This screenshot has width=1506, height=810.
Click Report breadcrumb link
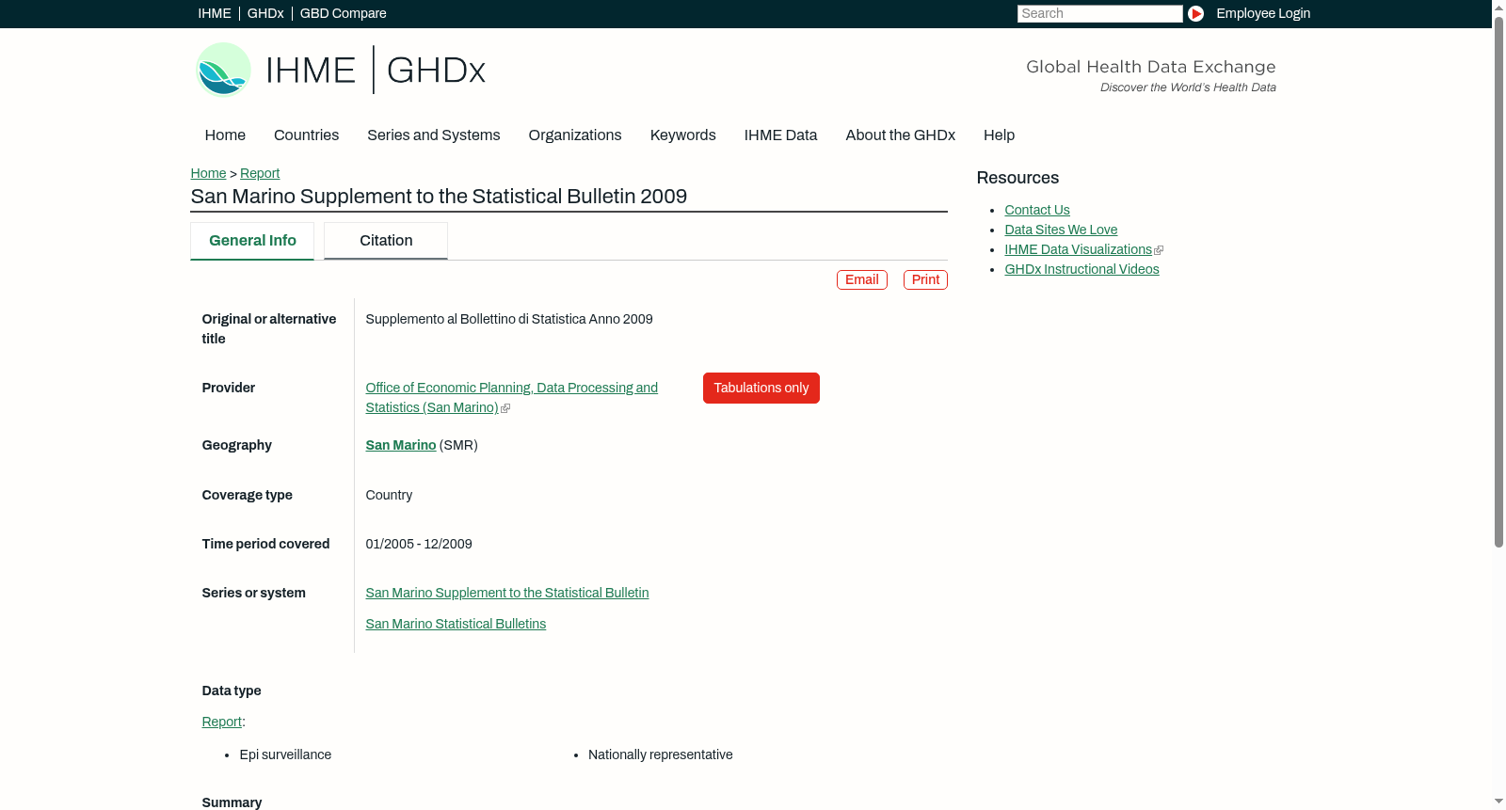point(260,173)
